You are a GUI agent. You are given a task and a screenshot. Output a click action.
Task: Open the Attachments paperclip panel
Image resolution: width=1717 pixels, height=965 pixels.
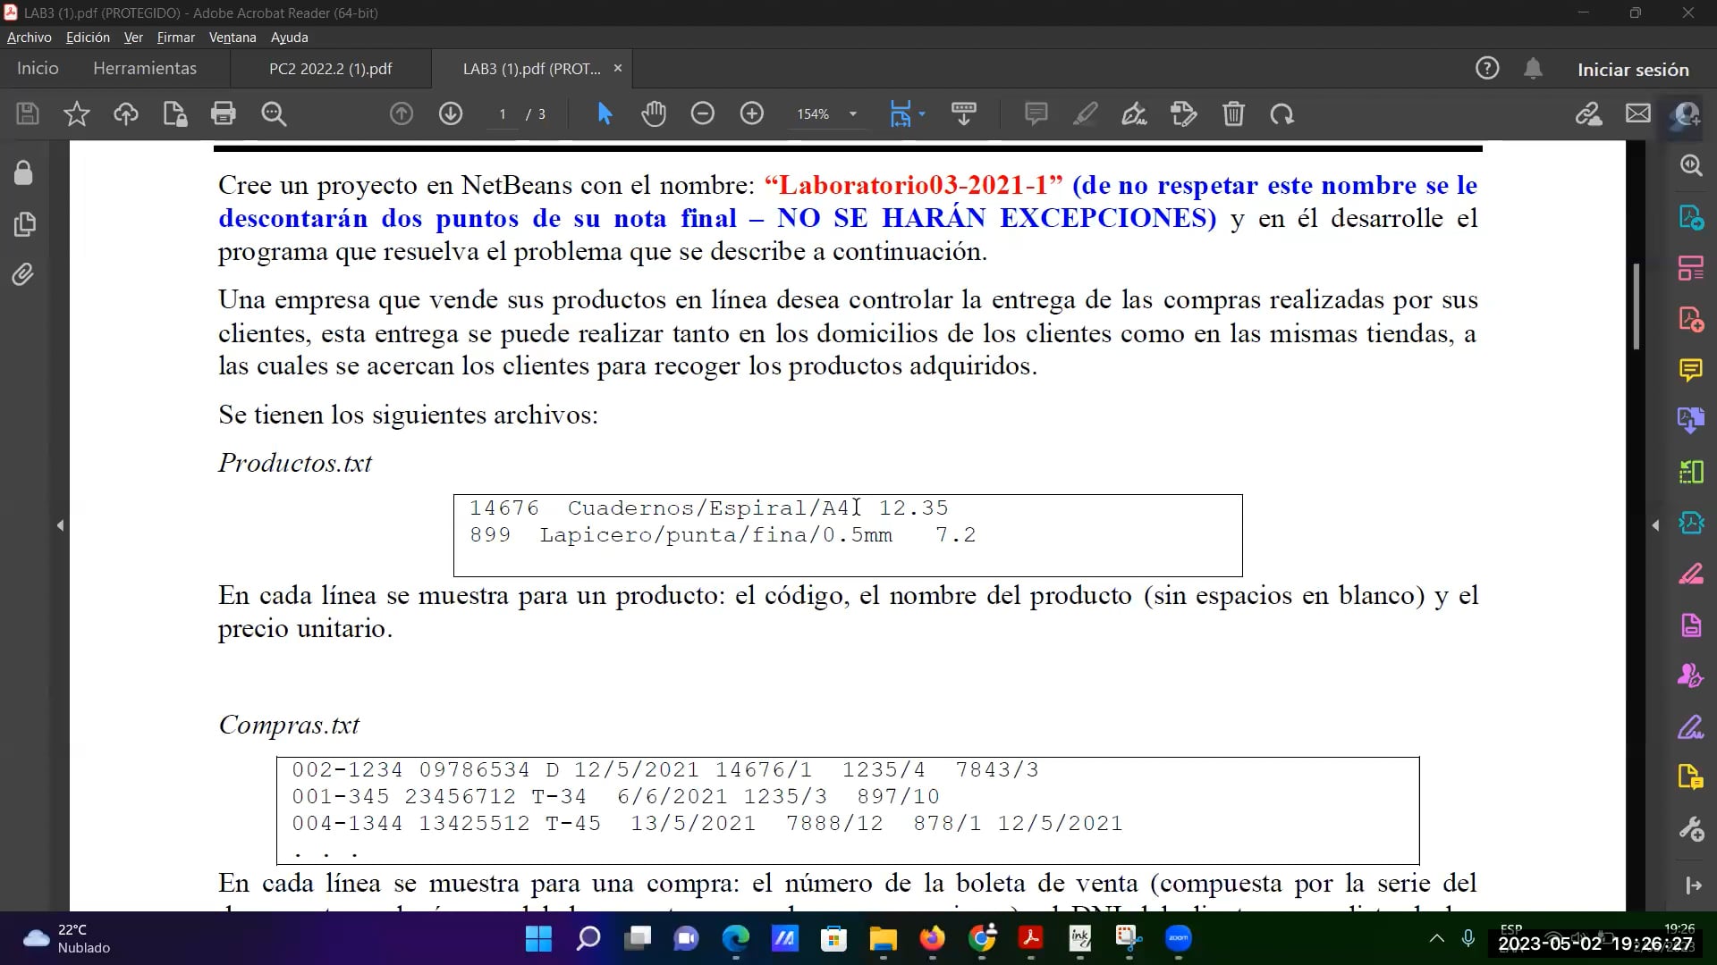[23, 274]
